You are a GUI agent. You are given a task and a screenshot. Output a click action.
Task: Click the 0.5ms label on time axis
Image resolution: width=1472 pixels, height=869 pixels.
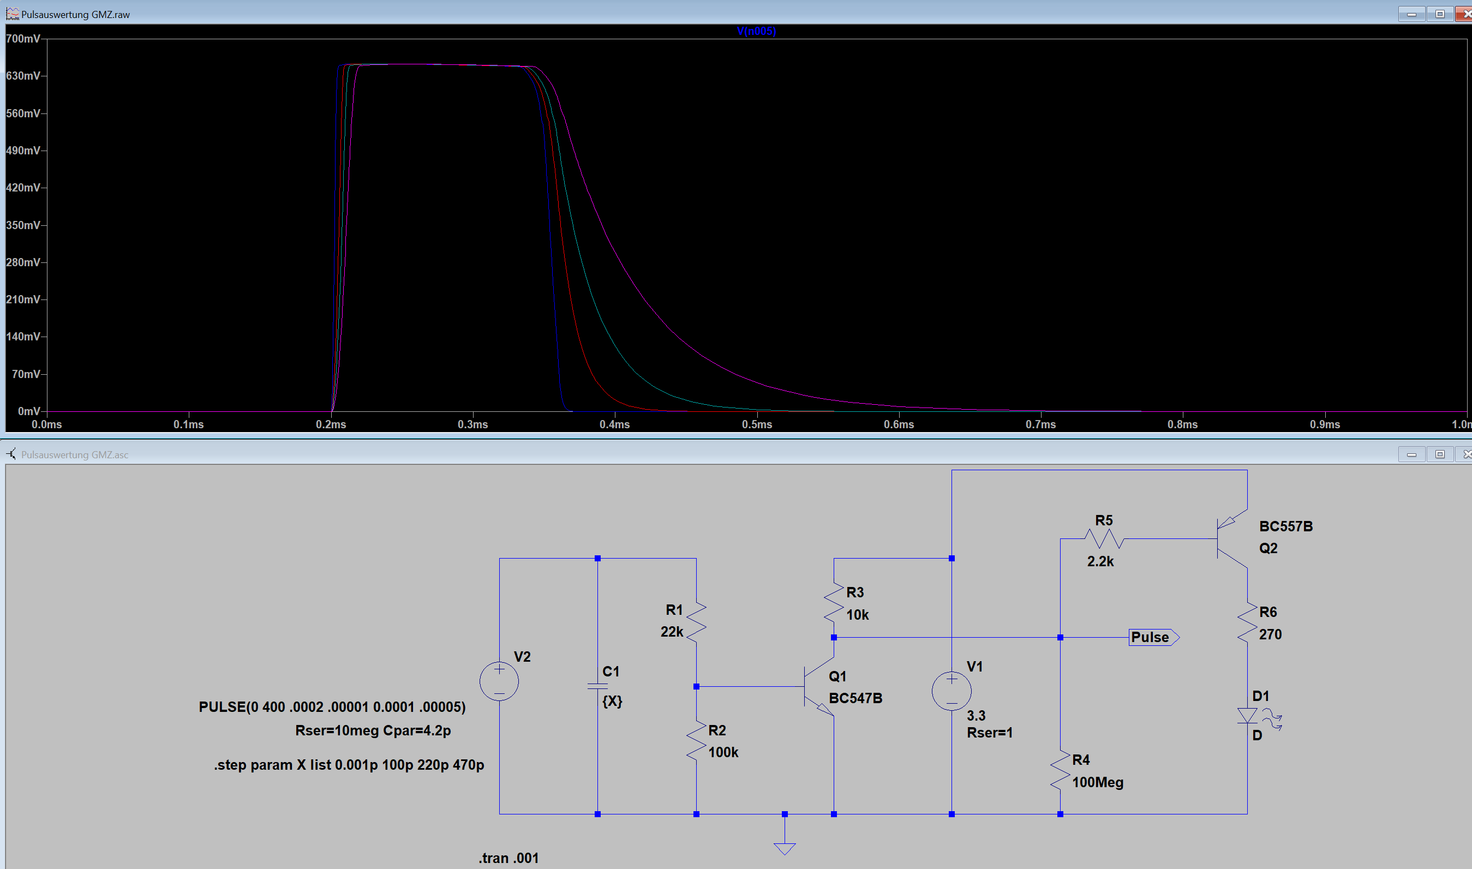[757, 424]
